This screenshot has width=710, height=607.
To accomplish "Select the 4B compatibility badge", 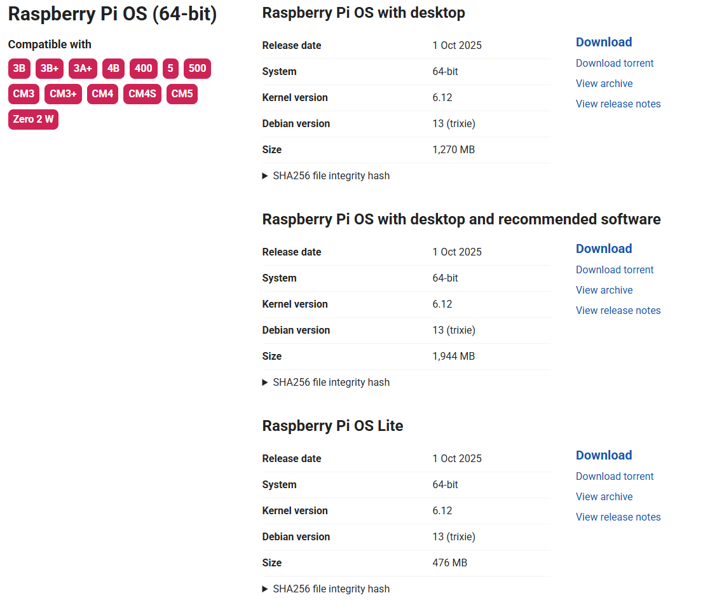I will click(x=113, y=68).
